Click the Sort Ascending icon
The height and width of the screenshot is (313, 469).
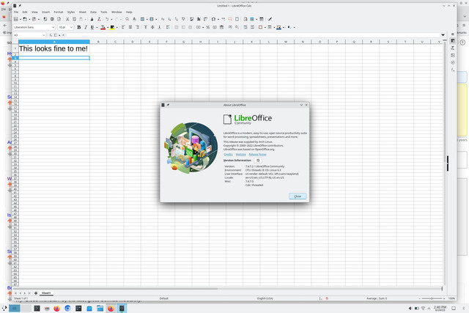point(169,19)
